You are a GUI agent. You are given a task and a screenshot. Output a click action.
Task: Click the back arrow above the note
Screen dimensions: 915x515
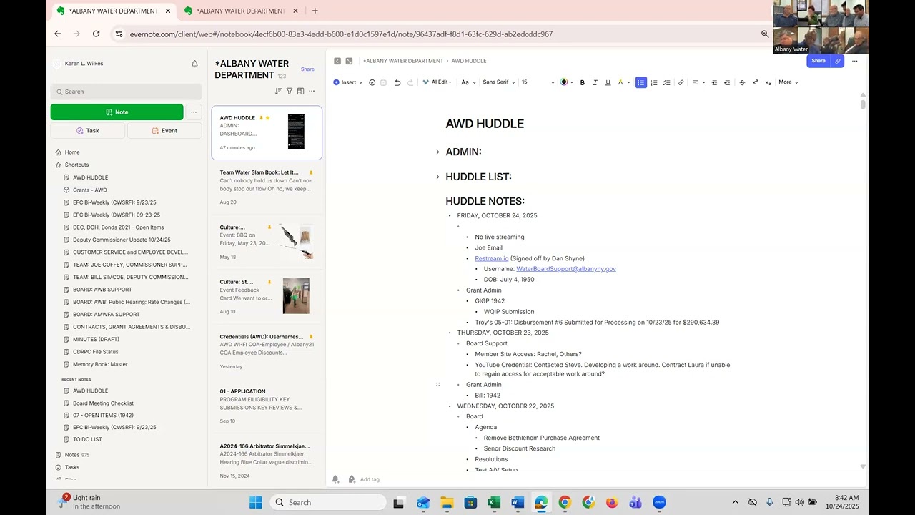point(337,61)
